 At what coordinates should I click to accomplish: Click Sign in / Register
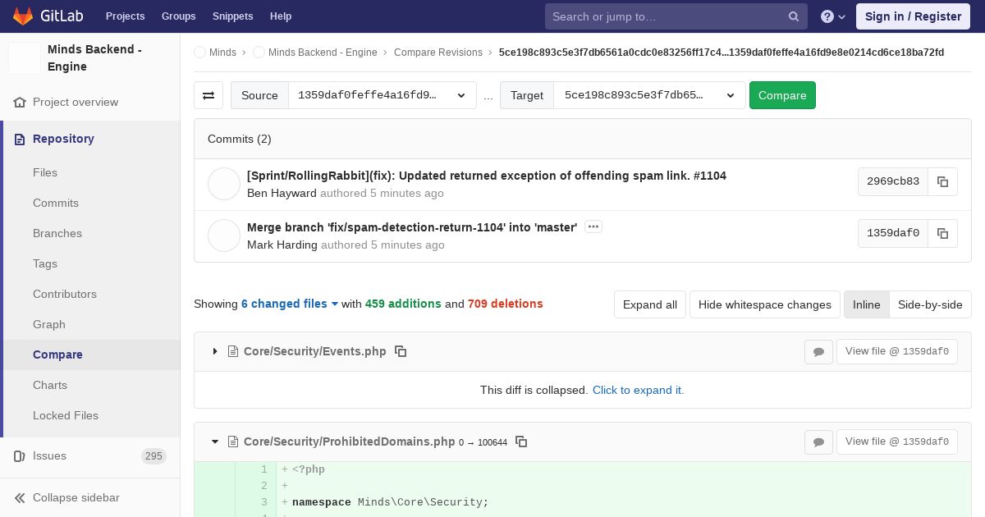pyautogui.click(x=913, y=16)
